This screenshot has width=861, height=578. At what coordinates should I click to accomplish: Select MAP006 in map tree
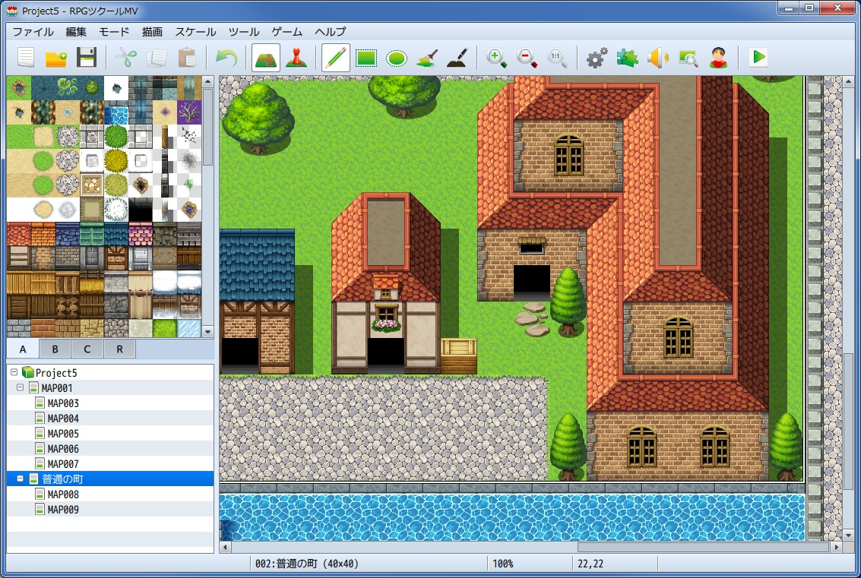(x=62, y=448)
